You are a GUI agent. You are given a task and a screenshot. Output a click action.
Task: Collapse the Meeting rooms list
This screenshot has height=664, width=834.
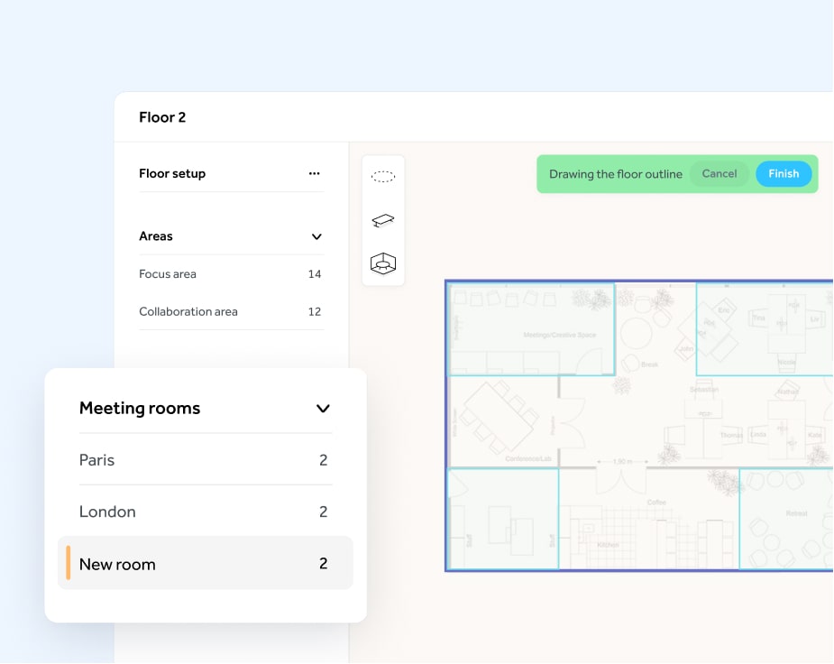coord(322,408)
